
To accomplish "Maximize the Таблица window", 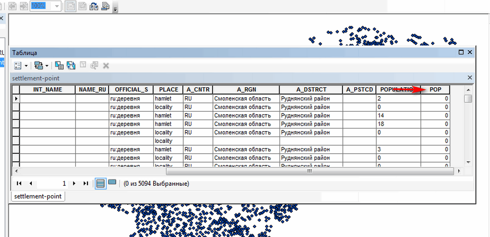I will pos(461,52).
